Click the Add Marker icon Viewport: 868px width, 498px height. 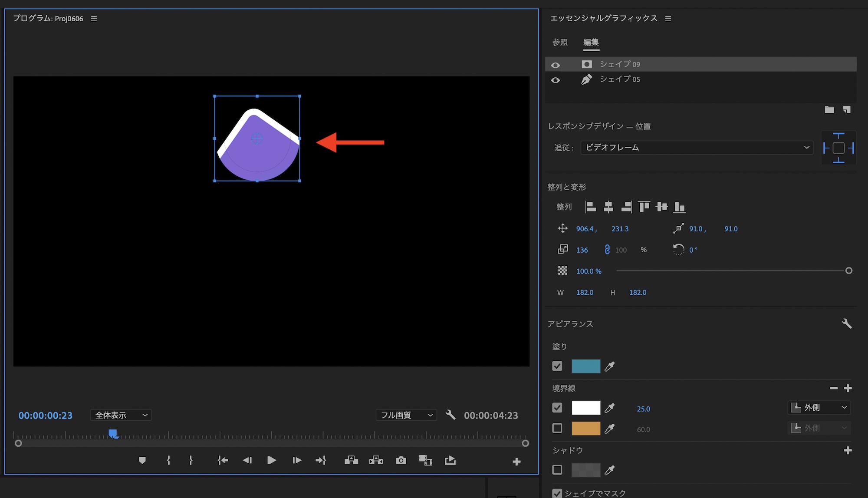click(142, 460)
